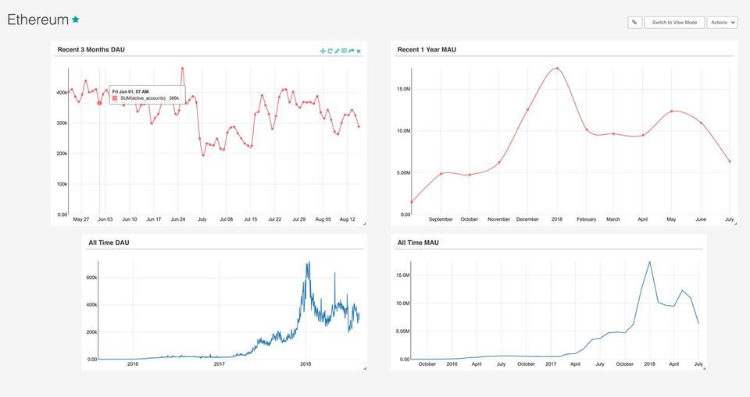Click the 2018 peak point on Recent 1 Year MAU
The width and height of the screenshot is (750, 397).
click(557, 68)
